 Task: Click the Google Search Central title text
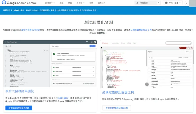click(x=22, y=3)
